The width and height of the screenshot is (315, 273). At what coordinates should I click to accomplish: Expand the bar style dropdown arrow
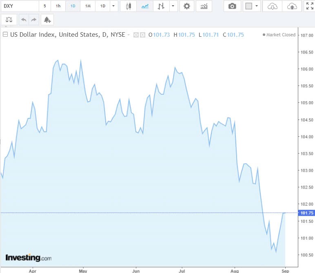tap(173, 6)
